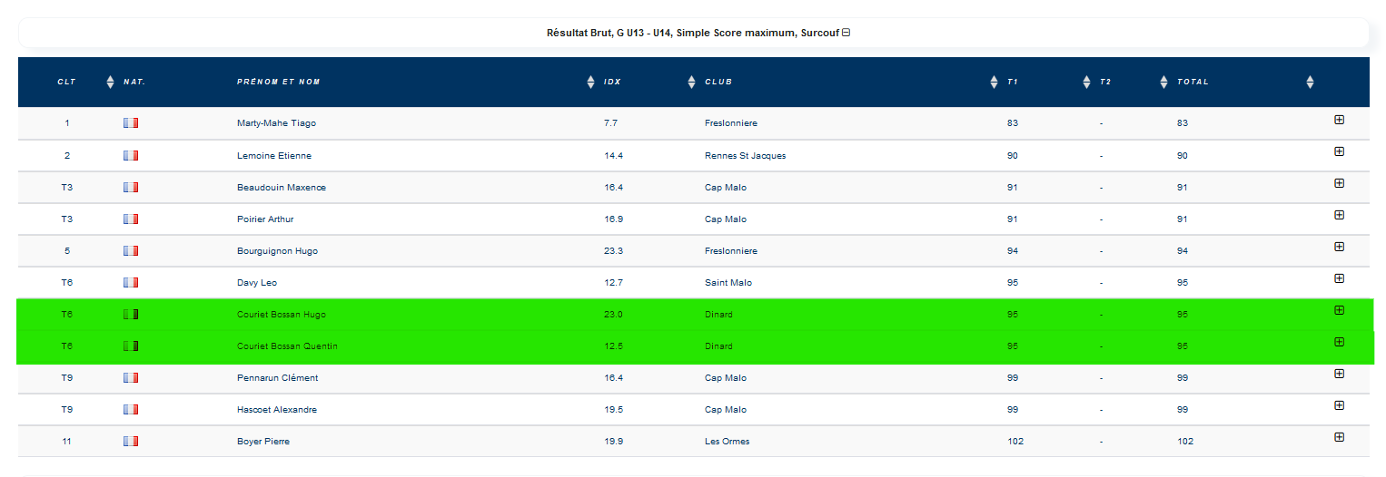This screenshot has width=1386, height=477.
Task: Click index value 12.5
Action: 613,346
